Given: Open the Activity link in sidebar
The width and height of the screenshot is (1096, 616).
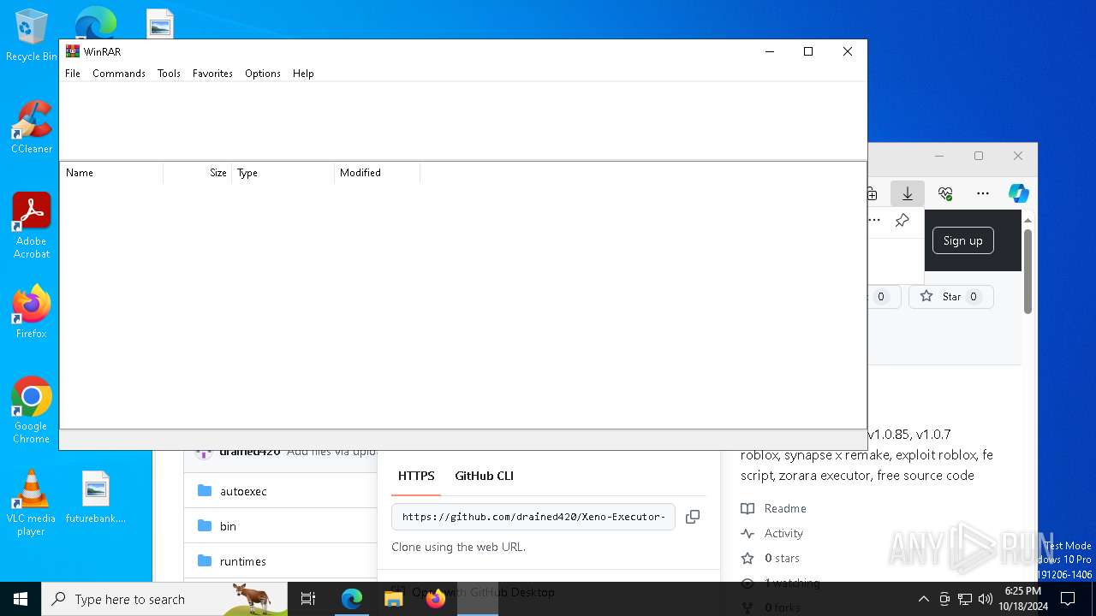Looking at the screenshot, I should pyautogui.click(x=783, y=533).
